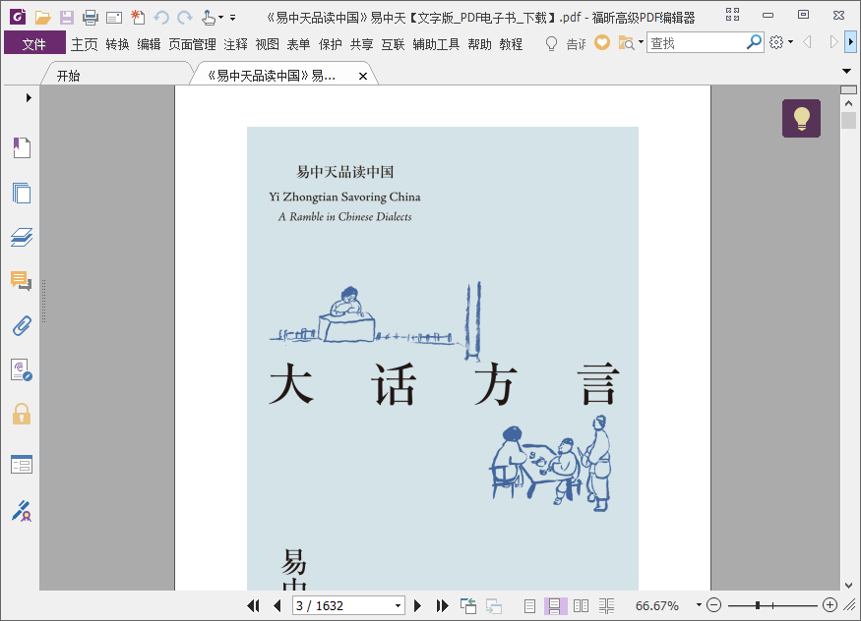
Task: Open the page thumbnails panel
Action: (x=22, y=193)
